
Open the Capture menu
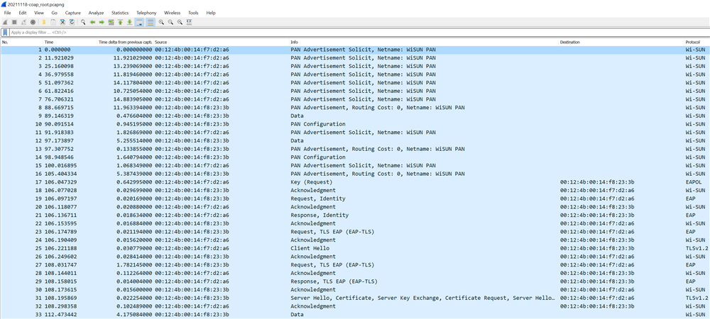coord(73,13)
